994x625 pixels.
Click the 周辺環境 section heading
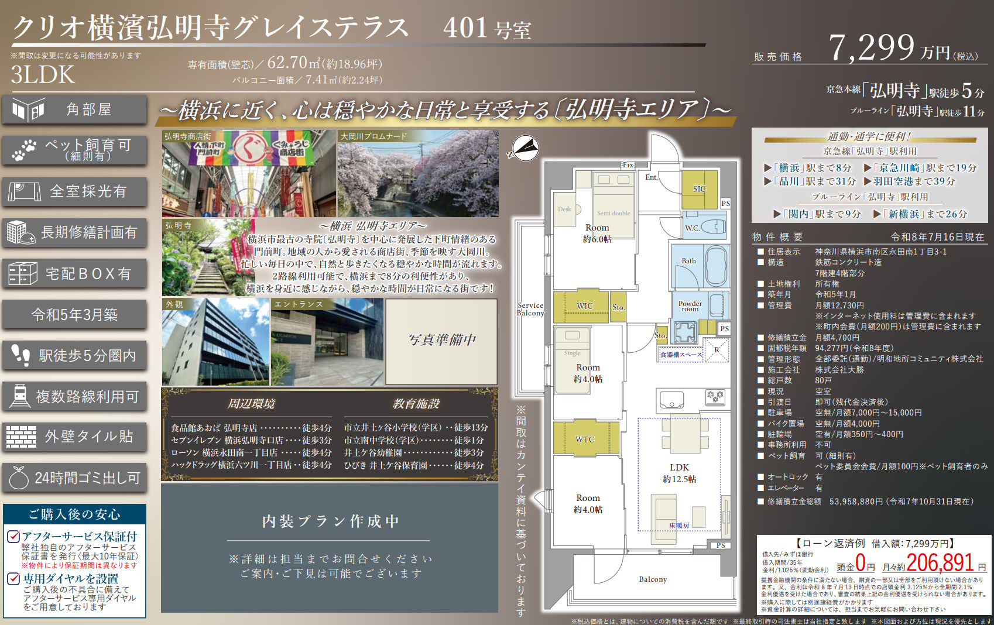251,404
